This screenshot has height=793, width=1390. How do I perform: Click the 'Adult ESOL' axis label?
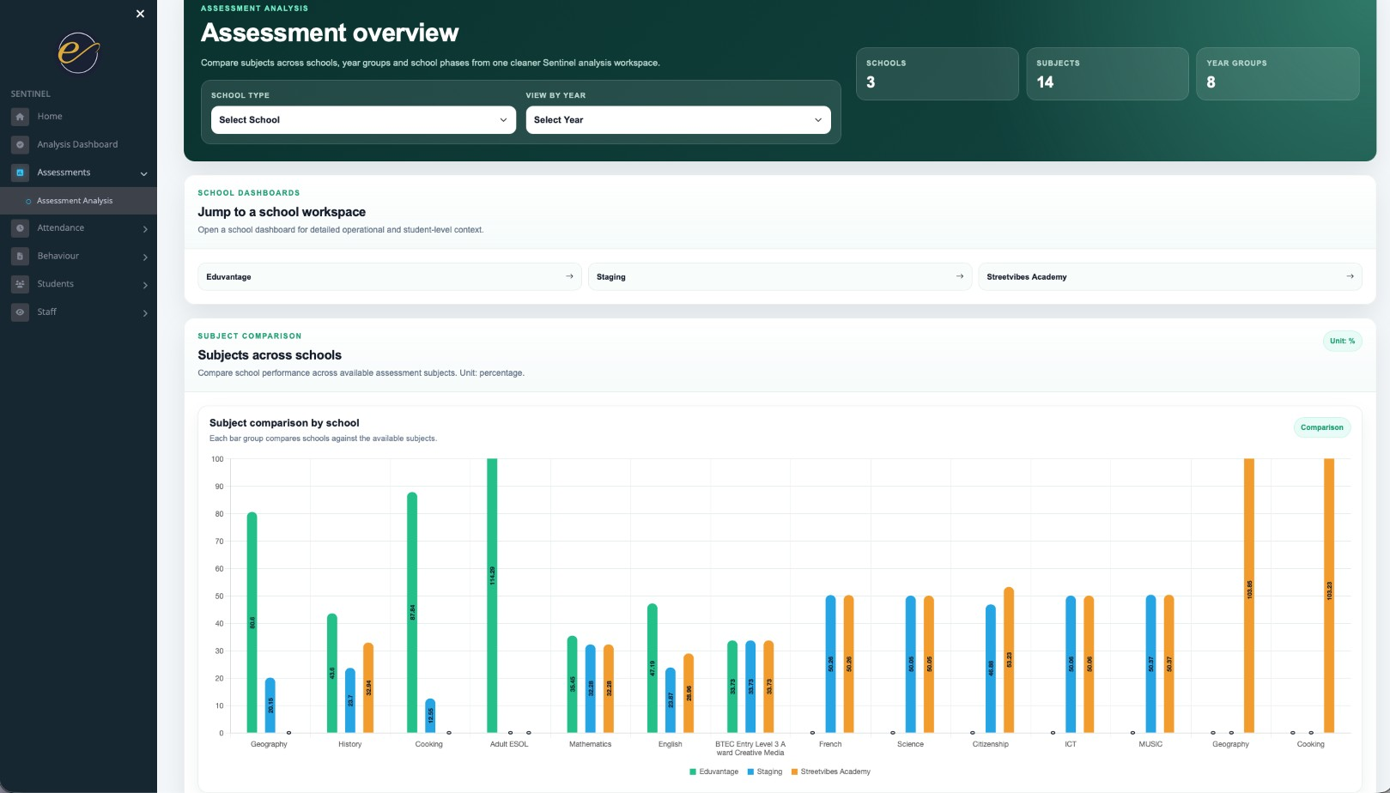pyautogui.click(x=509, y=744)
